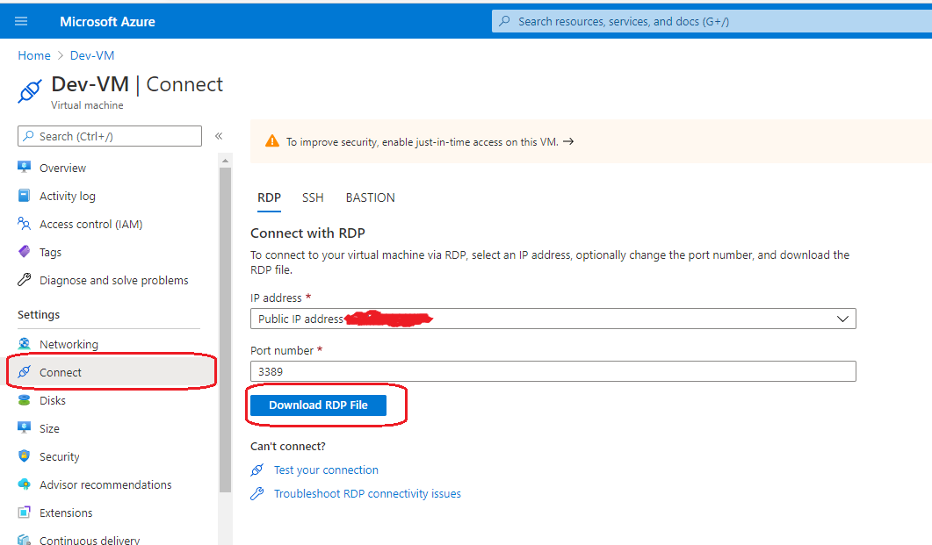
Task: Click the magnifier icon in sidebar search box
Action: (28, 136)
